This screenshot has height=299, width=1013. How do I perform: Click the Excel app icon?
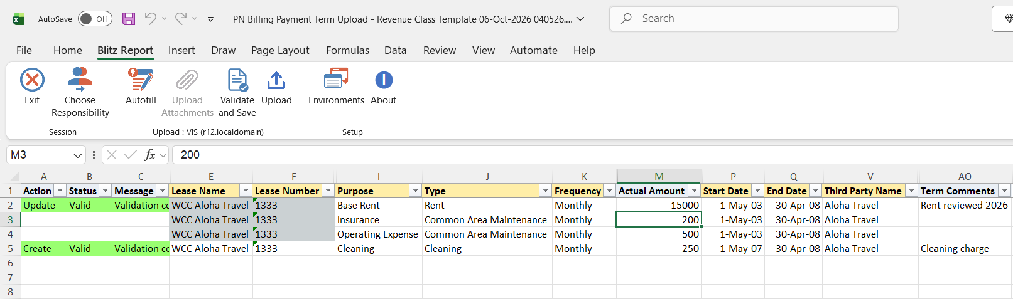18,19
